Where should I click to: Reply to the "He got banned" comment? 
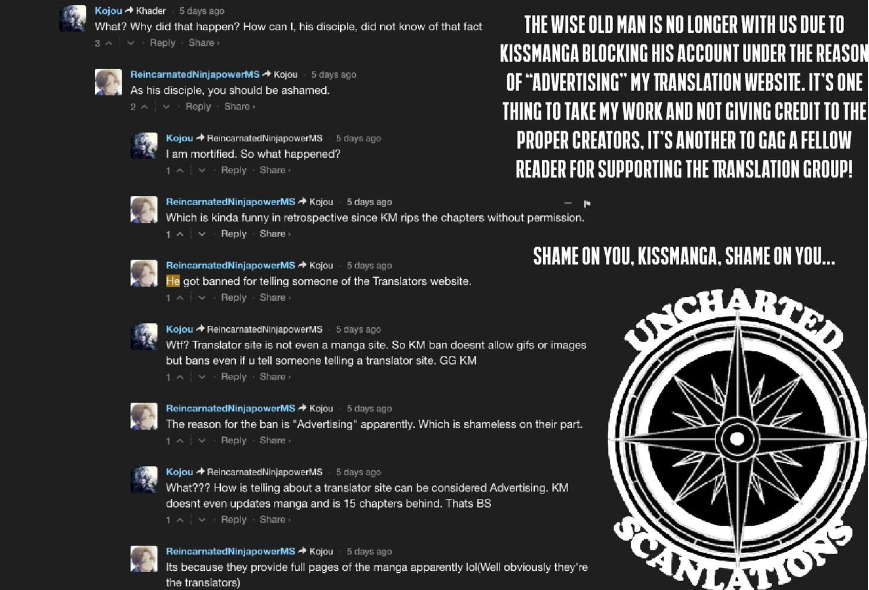point(233,297)
